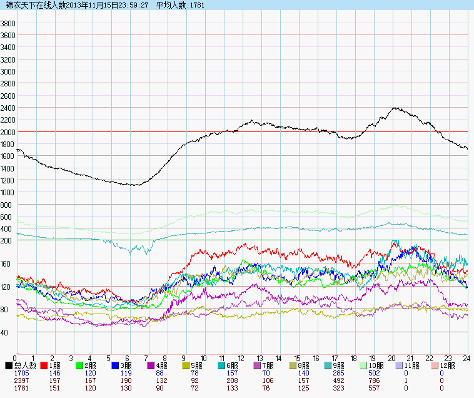Click the violet 7服 legend square

258,365
